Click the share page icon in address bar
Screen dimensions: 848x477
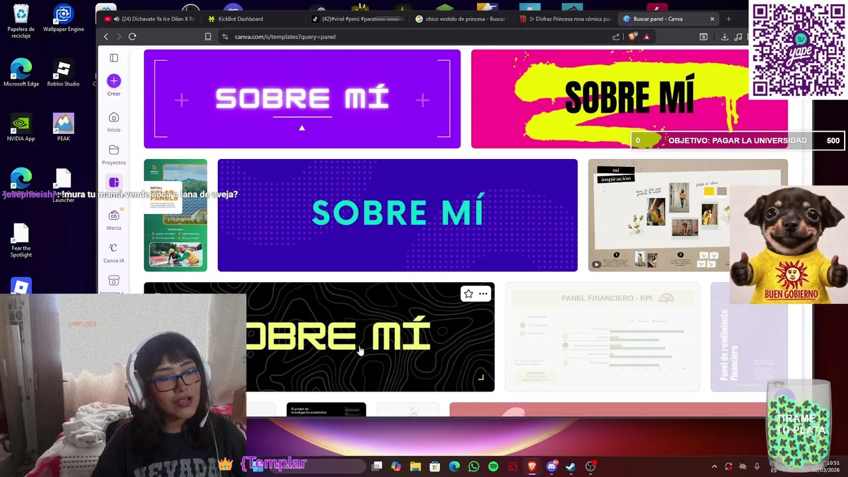point(616,37)
